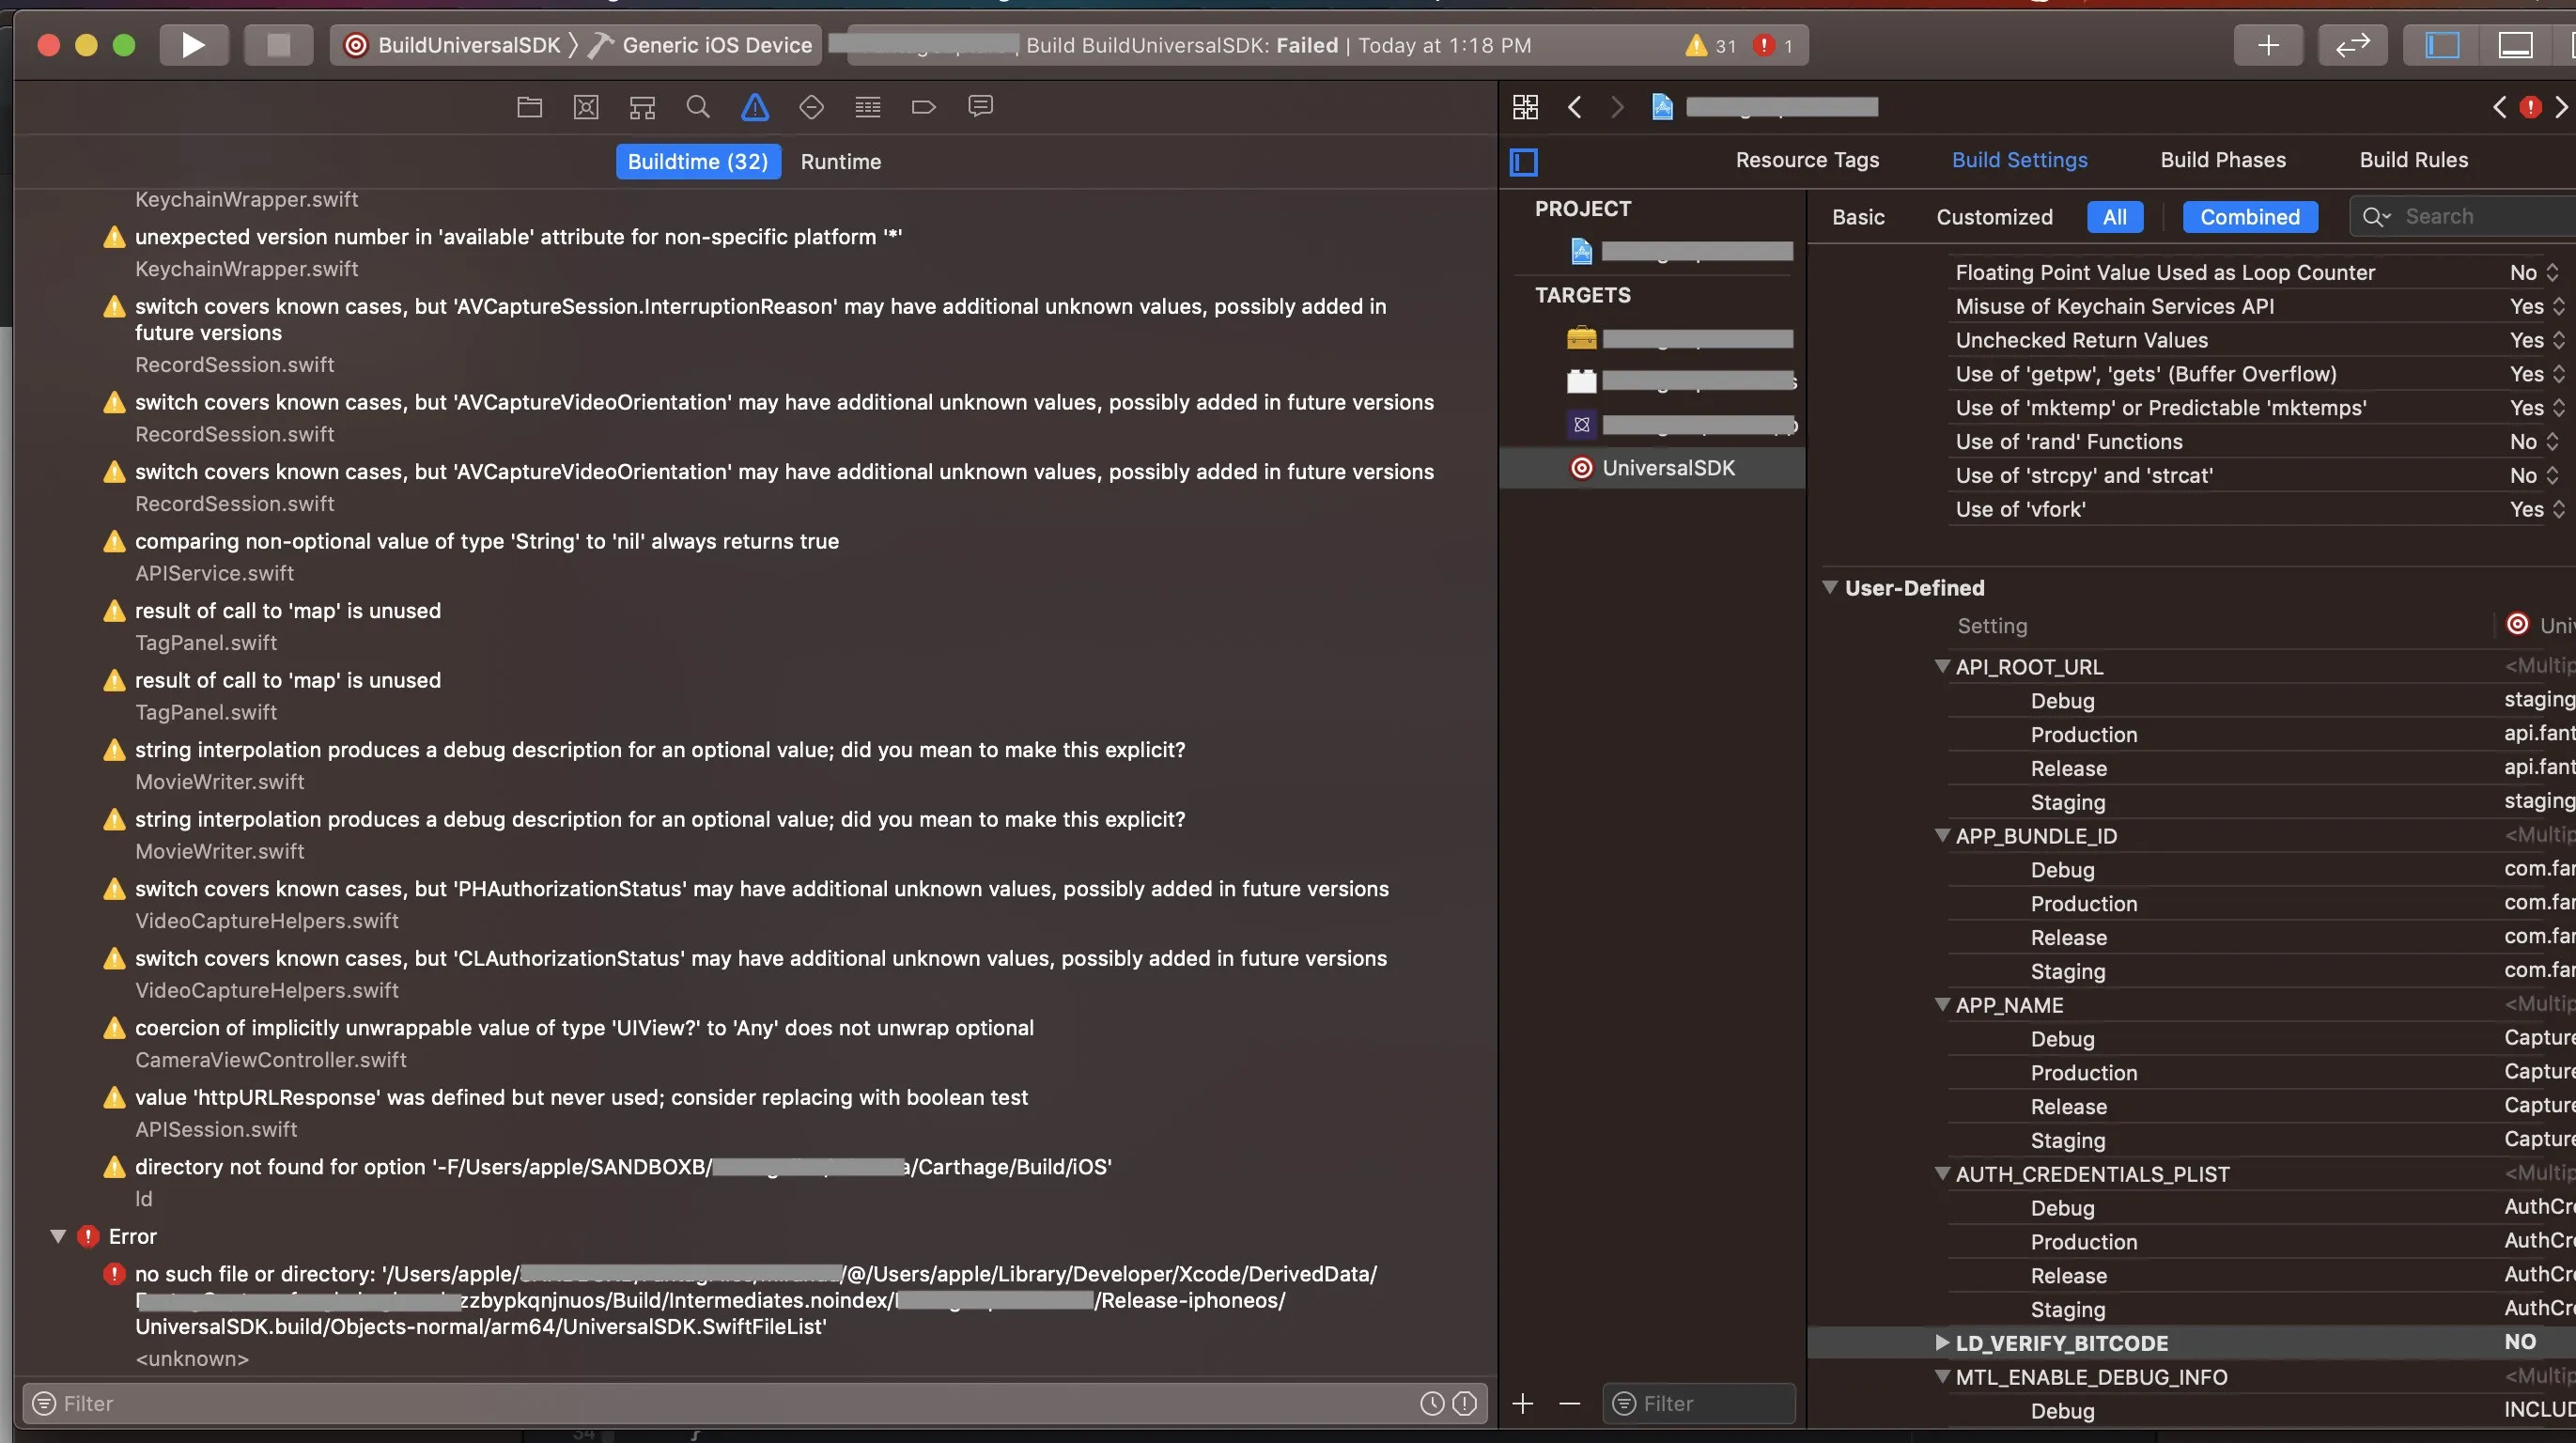This screenshot has width=2576, height=1443.
Task: Toggle the debug area panel
Action: coord(2515,45)
